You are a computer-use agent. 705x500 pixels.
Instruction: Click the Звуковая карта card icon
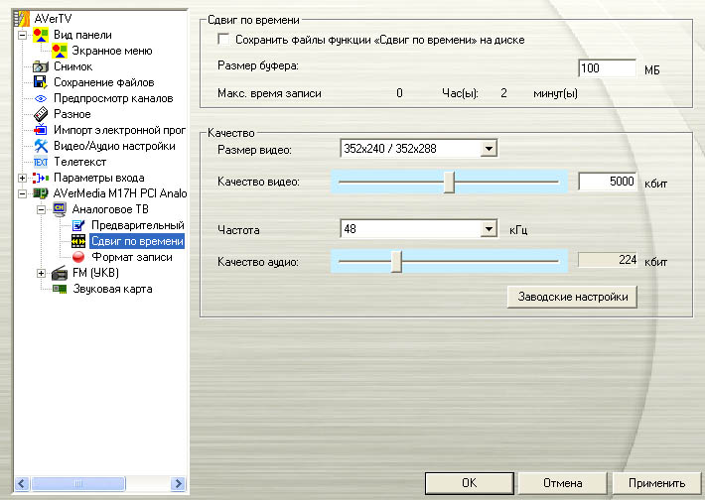coord(60,289)
